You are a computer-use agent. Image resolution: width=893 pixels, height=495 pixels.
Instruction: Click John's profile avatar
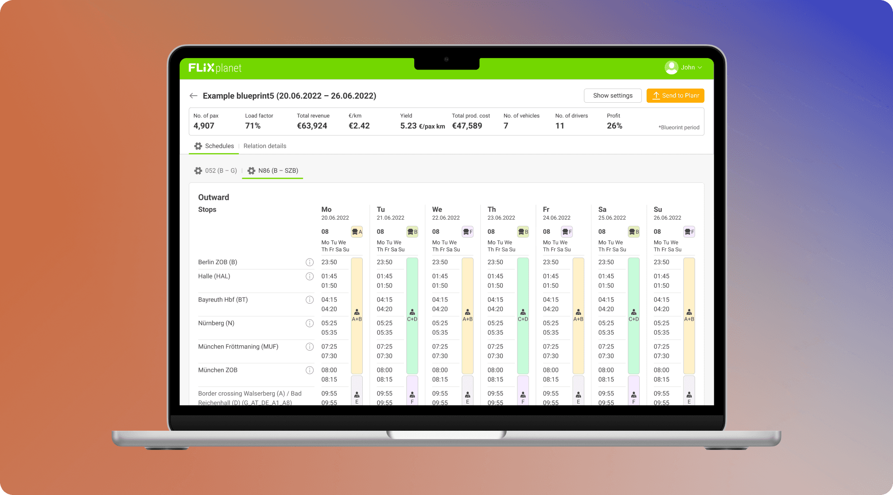pos(672,67)
